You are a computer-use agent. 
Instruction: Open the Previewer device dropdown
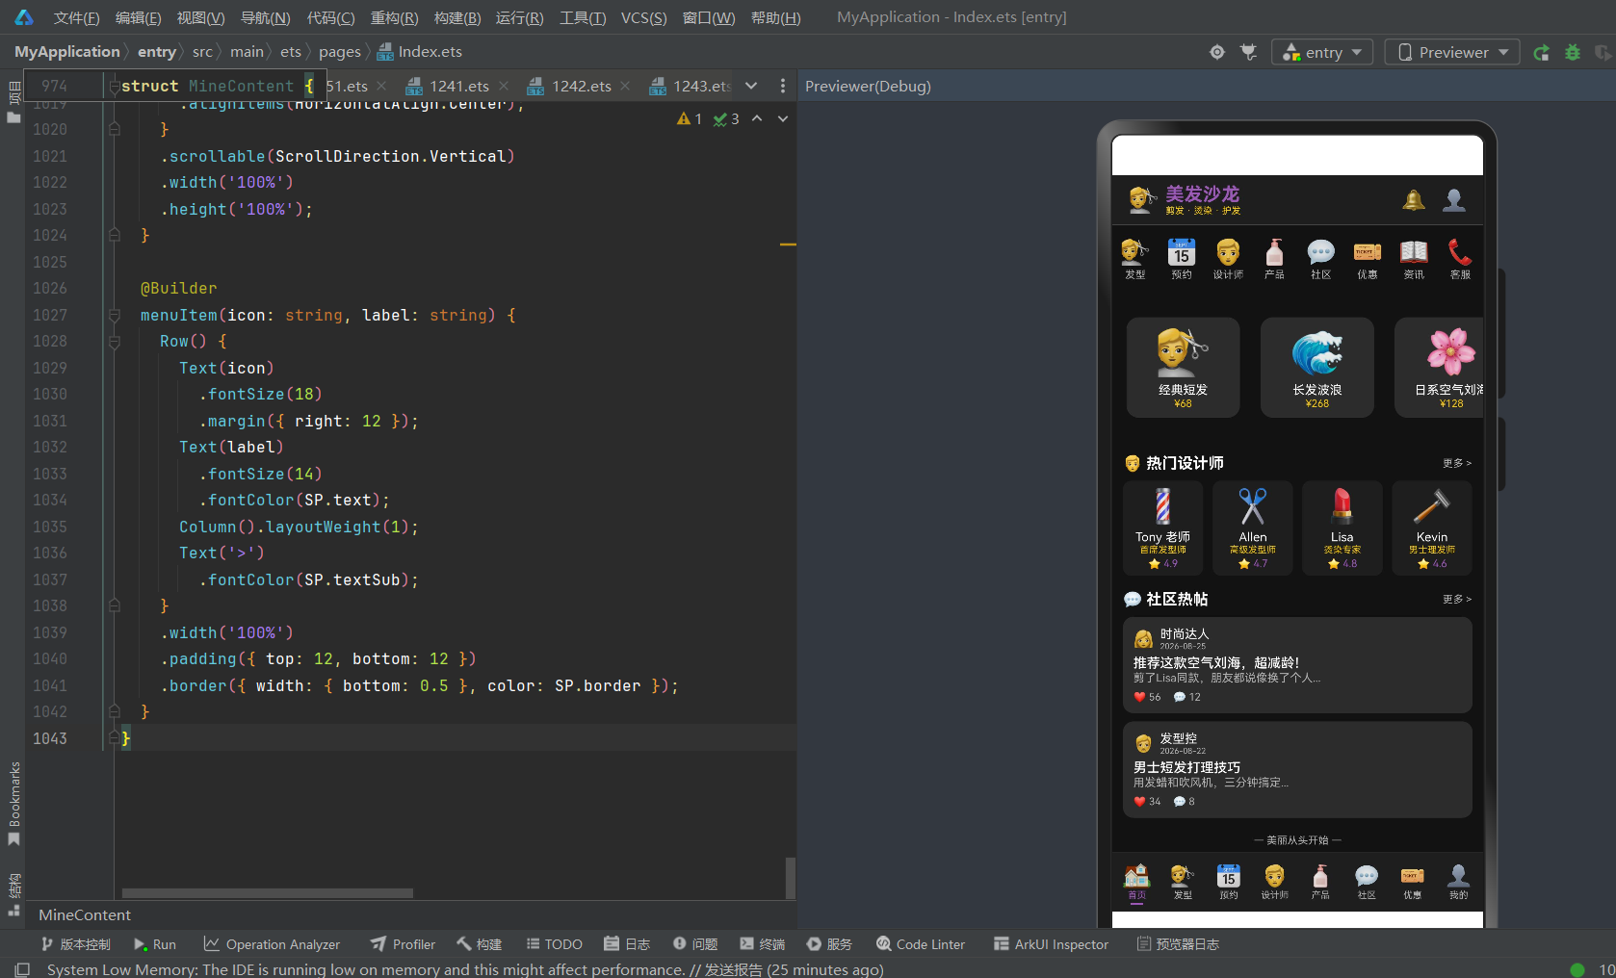(x=1452, y=52)
